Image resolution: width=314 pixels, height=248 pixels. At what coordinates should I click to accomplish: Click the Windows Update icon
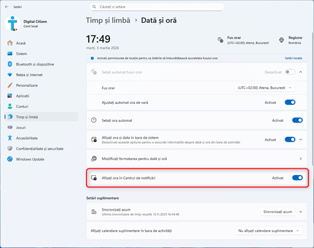point(10,159)
